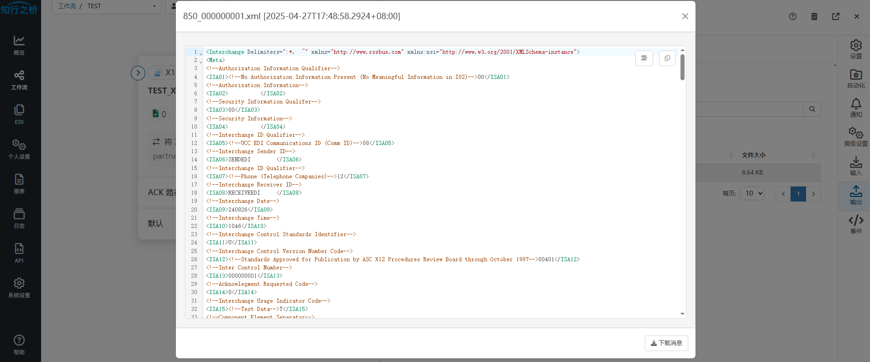Close the 850_000000001.xml dialog
870x362 pixels.
click(685, 16)
